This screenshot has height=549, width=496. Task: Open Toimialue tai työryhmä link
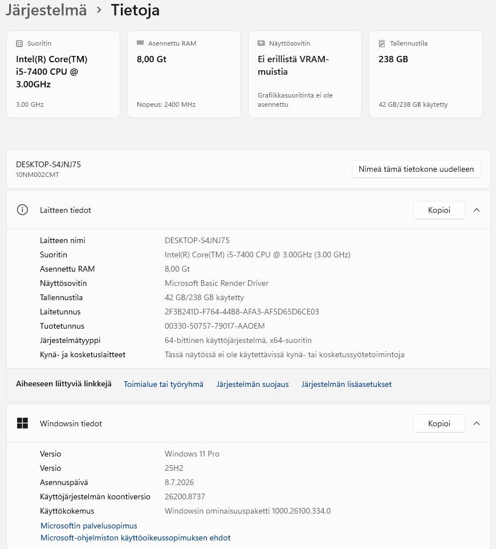click(x=164, y=384)
